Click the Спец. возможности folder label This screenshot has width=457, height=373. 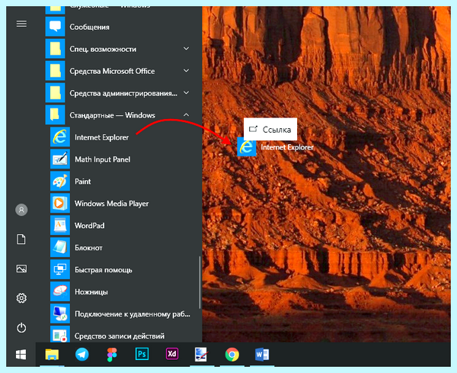[103, 49]
